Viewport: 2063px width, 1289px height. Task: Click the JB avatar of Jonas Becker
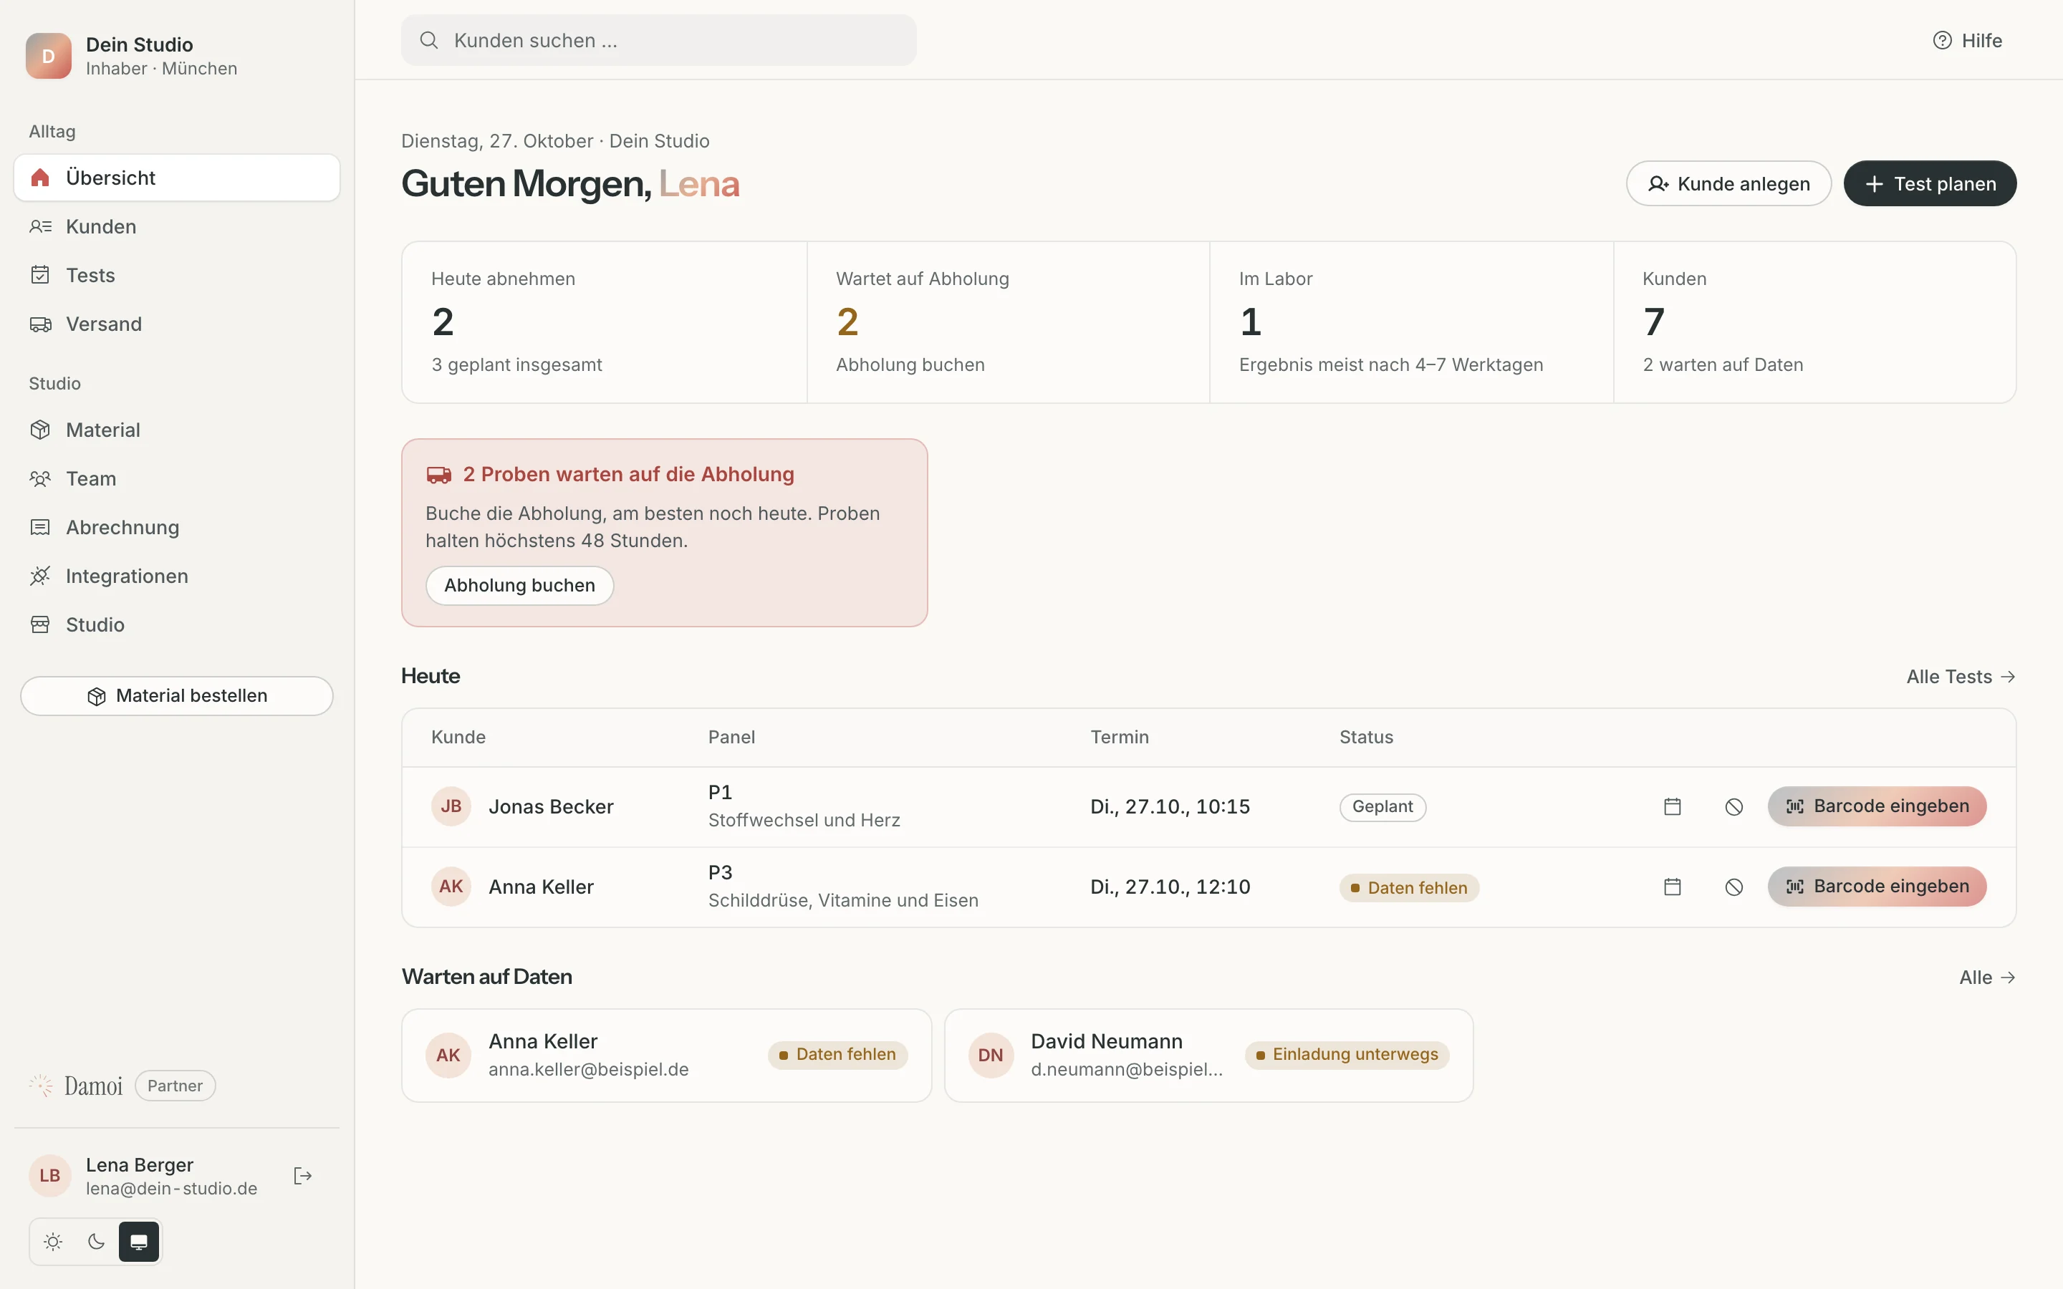coord(451,806)
